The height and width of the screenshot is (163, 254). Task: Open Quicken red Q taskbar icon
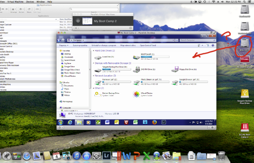pos(126,122)
